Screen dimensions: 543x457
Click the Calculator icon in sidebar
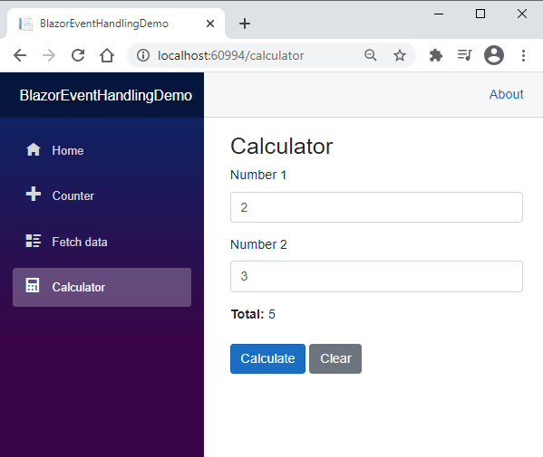(x=33, y=286)
